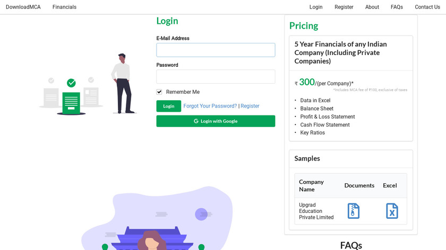The image size is (446, 250).
Task: Focus the E-Mail Address field
Action: [x=216, y=50]
